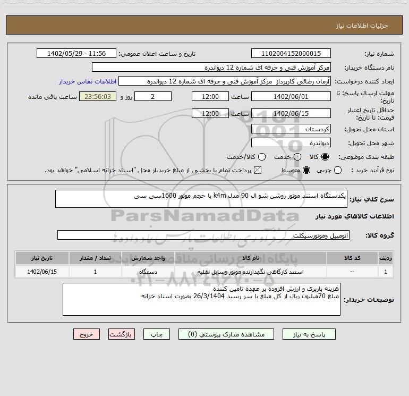409x396 pixels.
Task: Click the unit cell دستگاه
Action: [148, 272]
